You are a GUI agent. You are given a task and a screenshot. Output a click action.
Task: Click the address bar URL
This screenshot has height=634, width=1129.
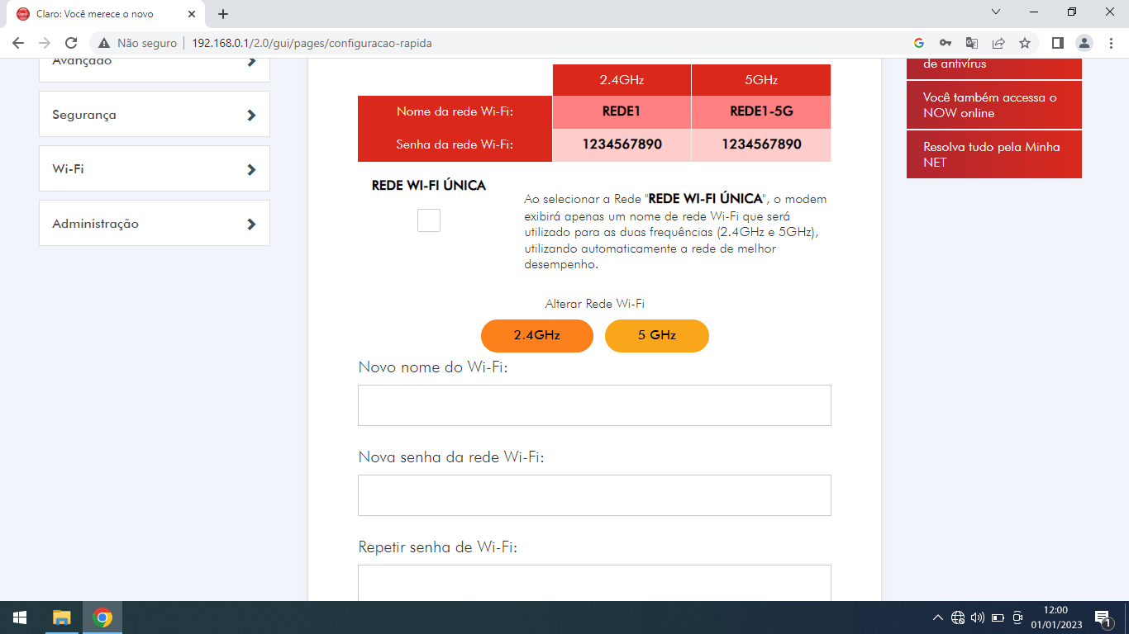pos(312,43)
